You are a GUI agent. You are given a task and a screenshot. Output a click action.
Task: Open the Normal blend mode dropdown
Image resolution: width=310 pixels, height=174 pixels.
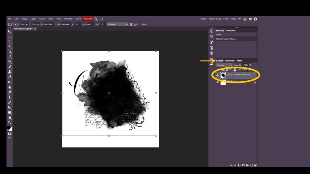click(x=224, y=65)
